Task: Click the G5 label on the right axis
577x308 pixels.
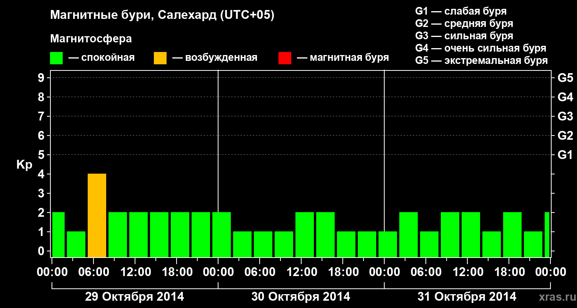Action: tap(565, 78)
